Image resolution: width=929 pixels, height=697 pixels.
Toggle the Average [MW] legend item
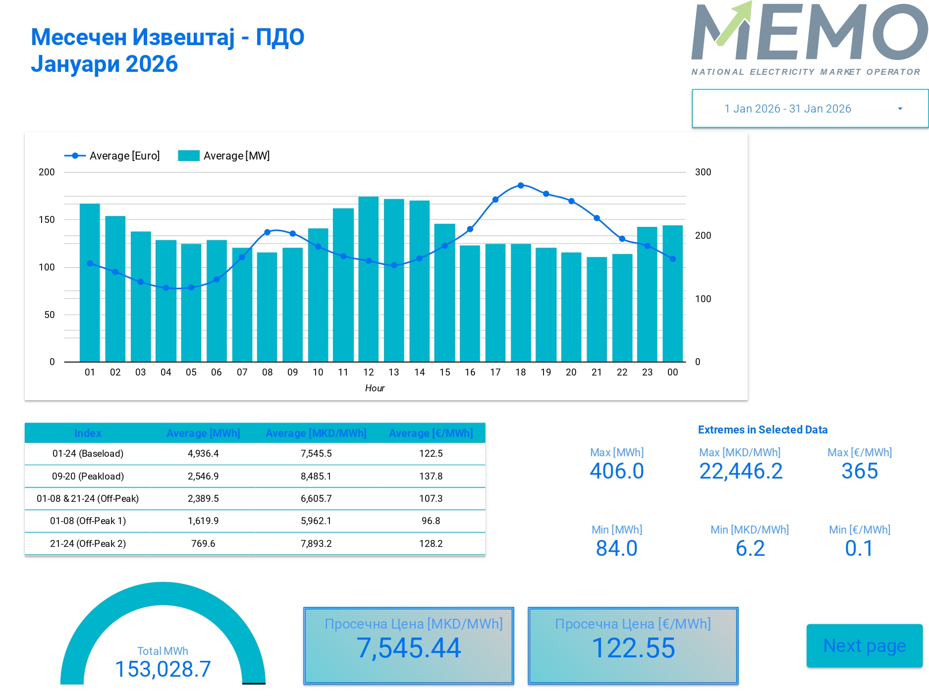pyautogui.click(x=224, y=156)
